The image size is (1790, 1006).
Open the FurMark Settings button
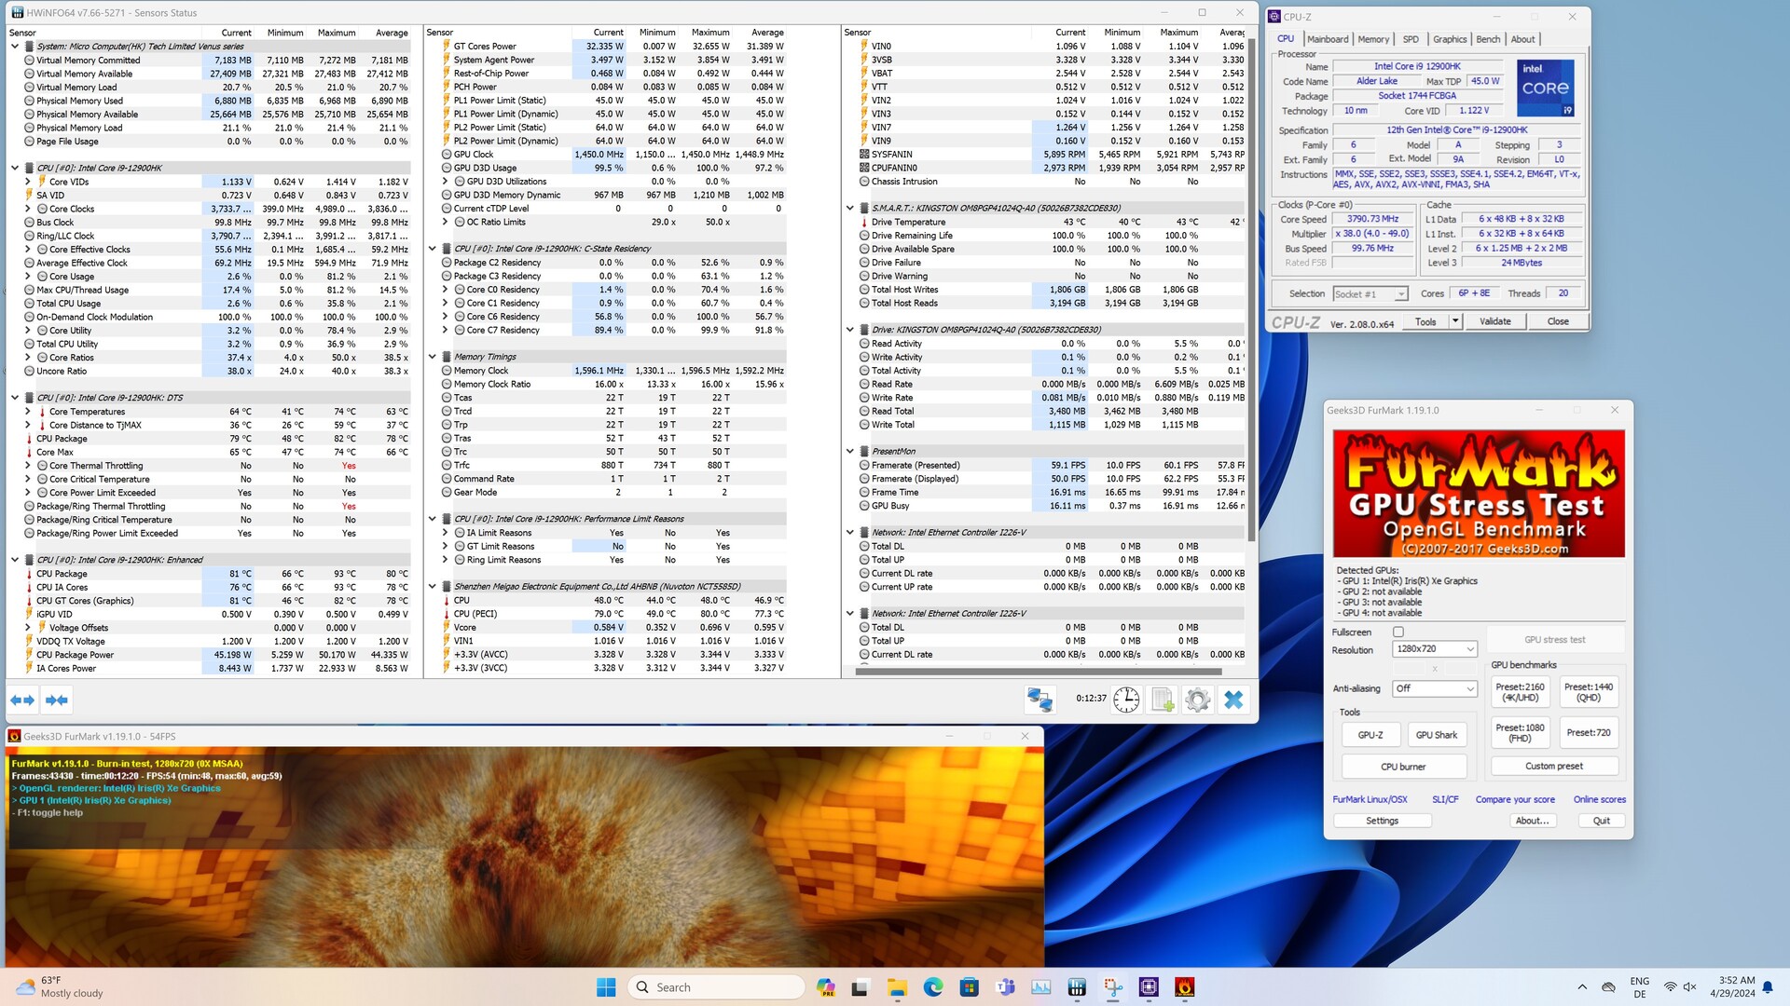pyautogui.click(x=1382, y=821)
